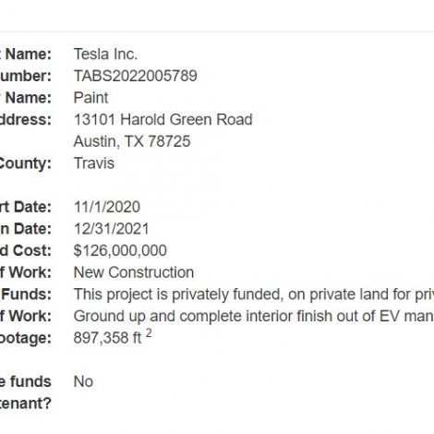Click the New Construction type of work
Image resolution: width=434 pixels, height=434 pixels.
[x=134, y=272]
